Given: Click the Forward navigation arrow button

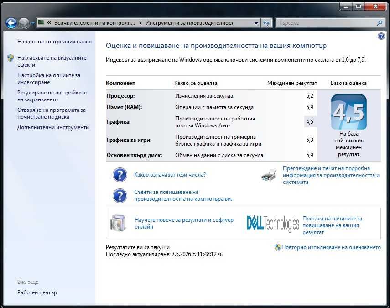Looking at the screenshot, I should (x=24, y=23).
